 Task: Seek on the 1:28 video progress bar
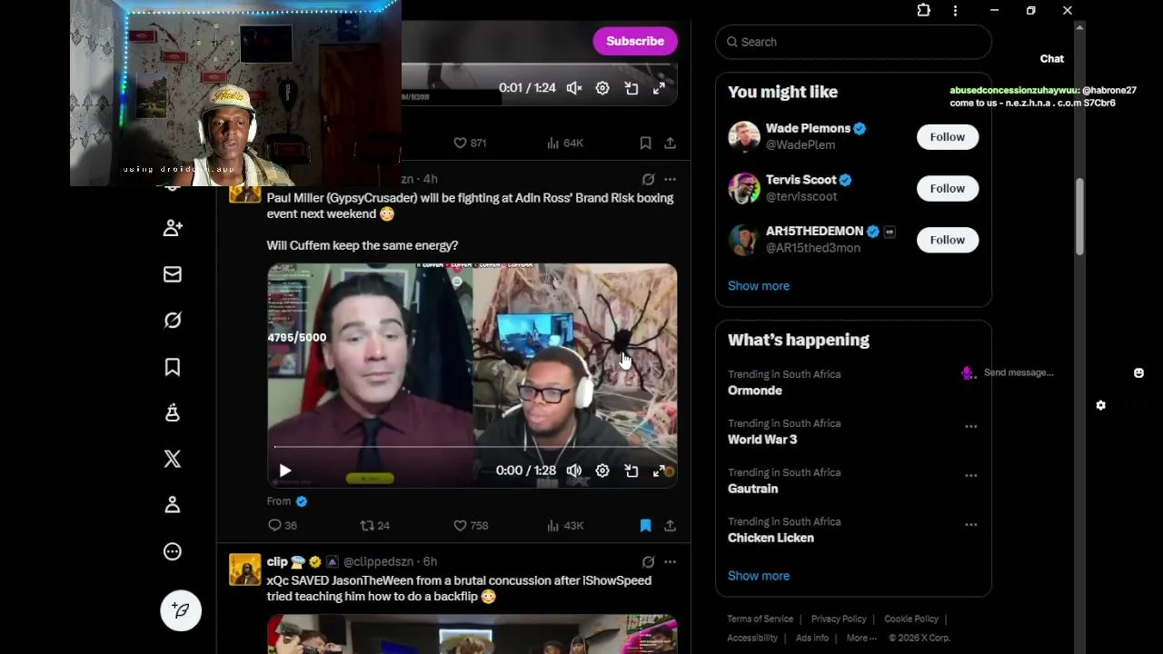pyautogui.click(x=472, y=447)
